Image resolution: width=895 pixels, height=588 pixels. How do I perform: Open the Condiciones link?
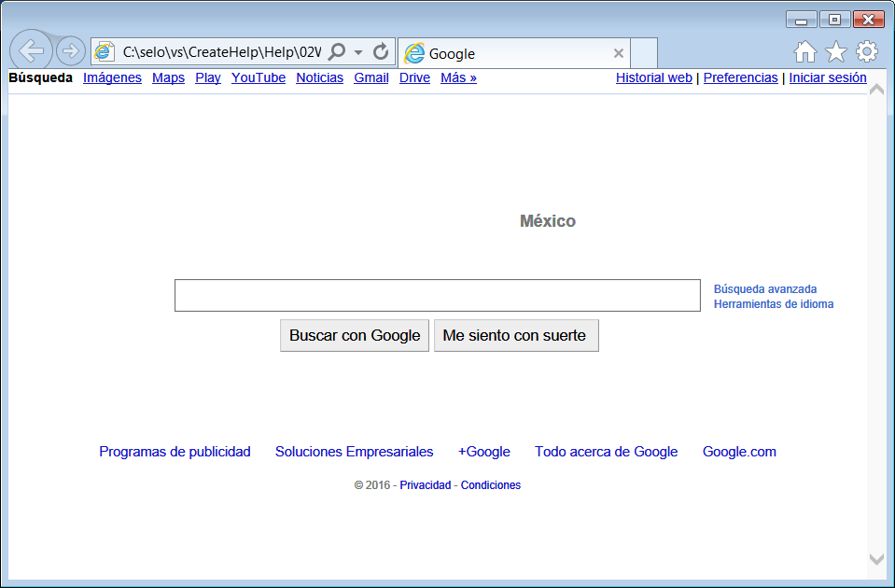pyautogui.click(x=491, y=485)
